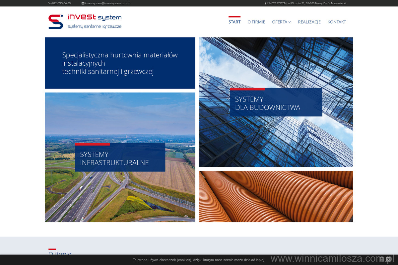Viewport: 398px width, 265px height.
Task: Click the map pin location icon
Action: [x=265, y=3]
